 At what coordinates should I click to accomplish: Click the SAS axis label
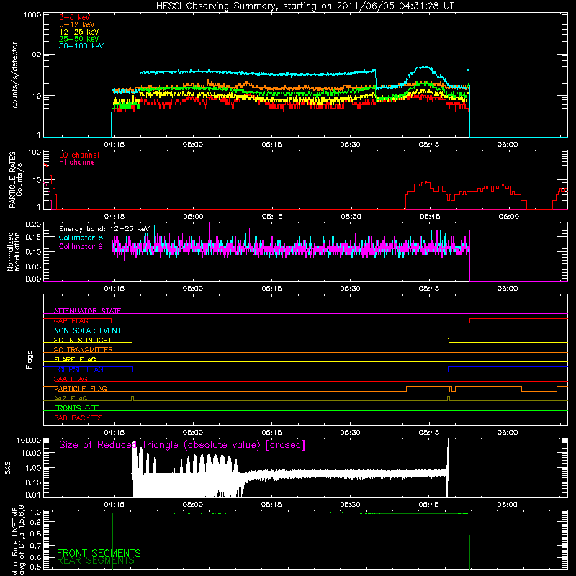tap(8, 468)
